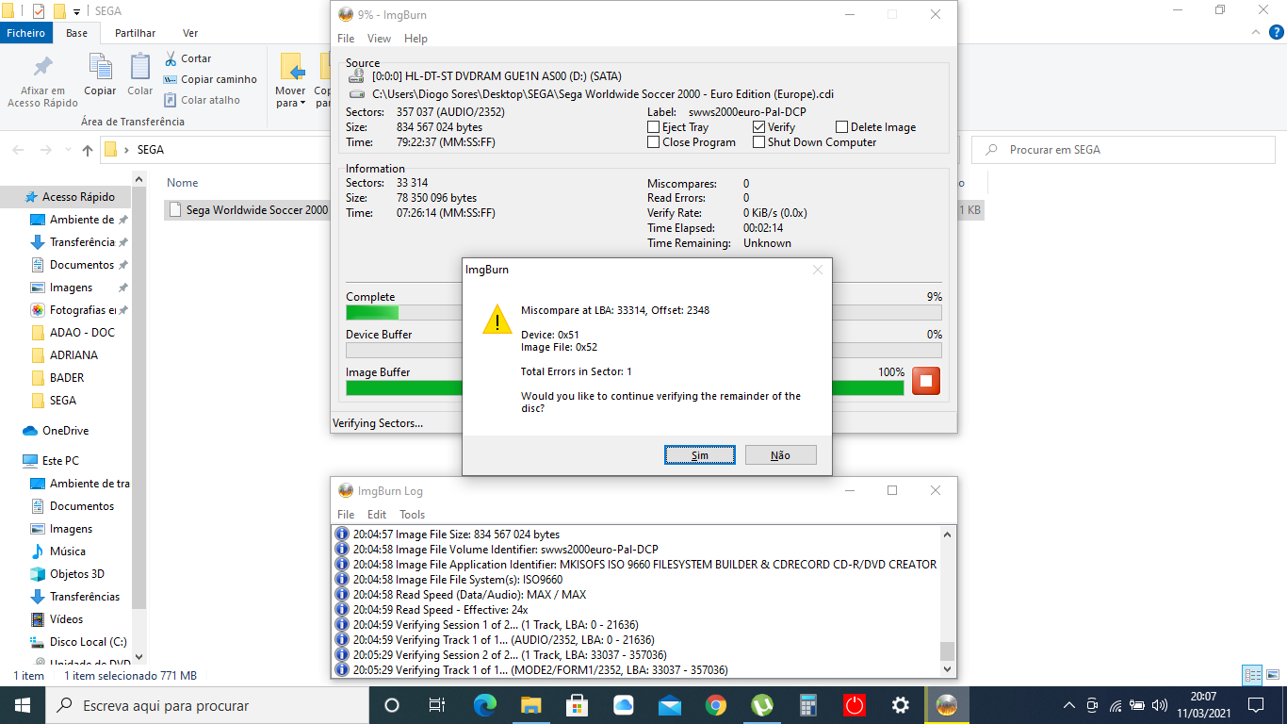Click the red stop button in ImgBurn
Image resolution: width=1287 pixels, height=724 pixels.
[x=926, y=380]
